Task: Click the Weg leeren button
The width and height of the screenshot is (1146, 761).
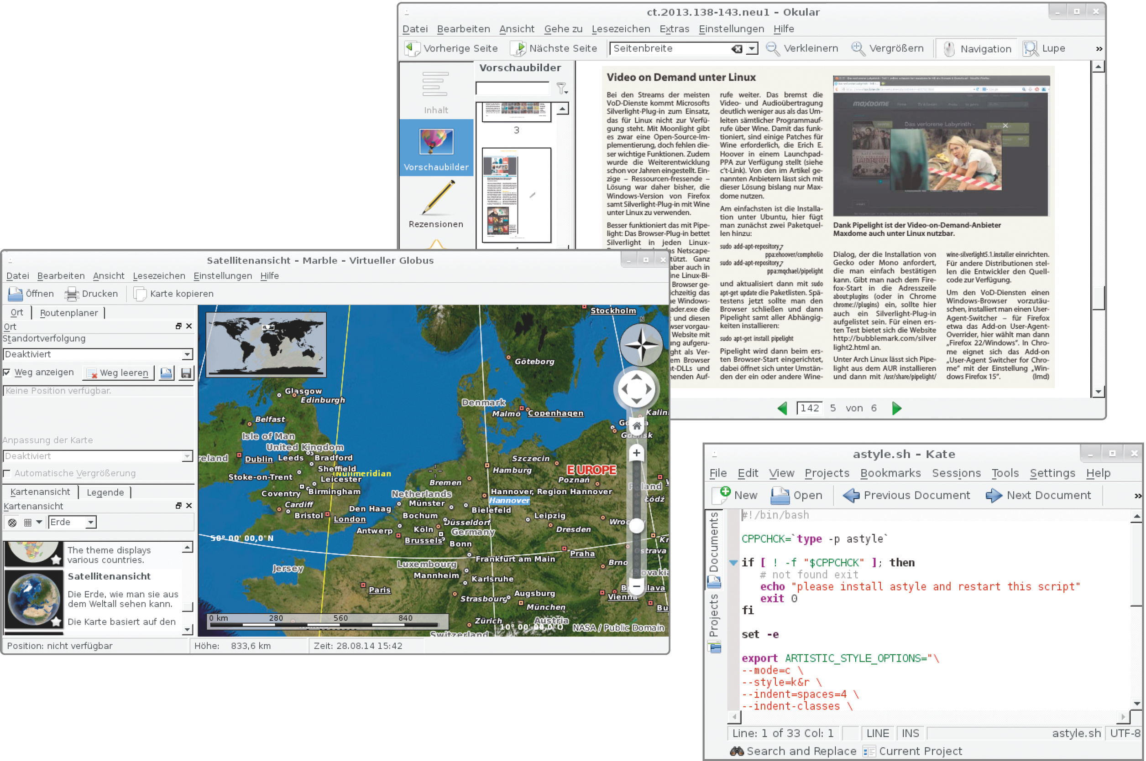Action: click(x=118, y=373)
